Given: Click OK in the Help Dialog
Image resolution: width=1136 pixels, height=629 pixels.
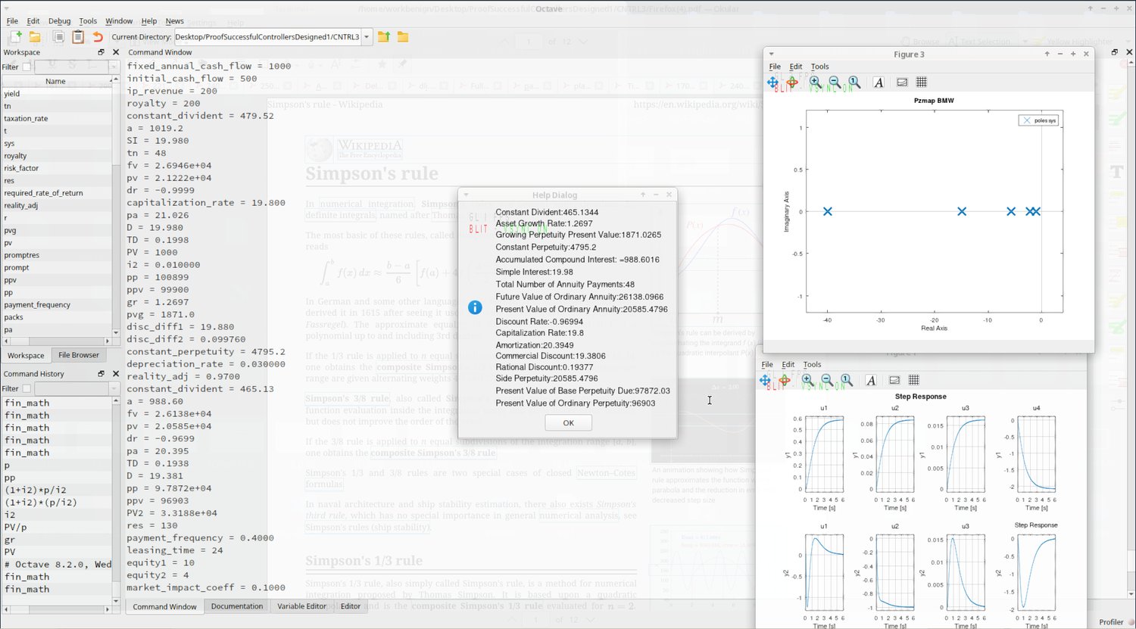Looking at the screenshot, I should coord(568,423).
